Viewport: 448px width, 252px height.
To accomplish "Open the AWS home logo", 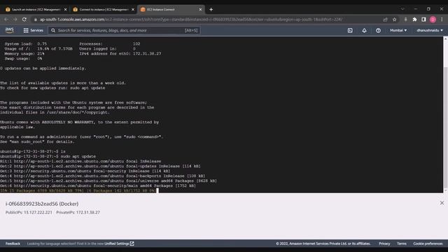I will (x=9, y=30).
